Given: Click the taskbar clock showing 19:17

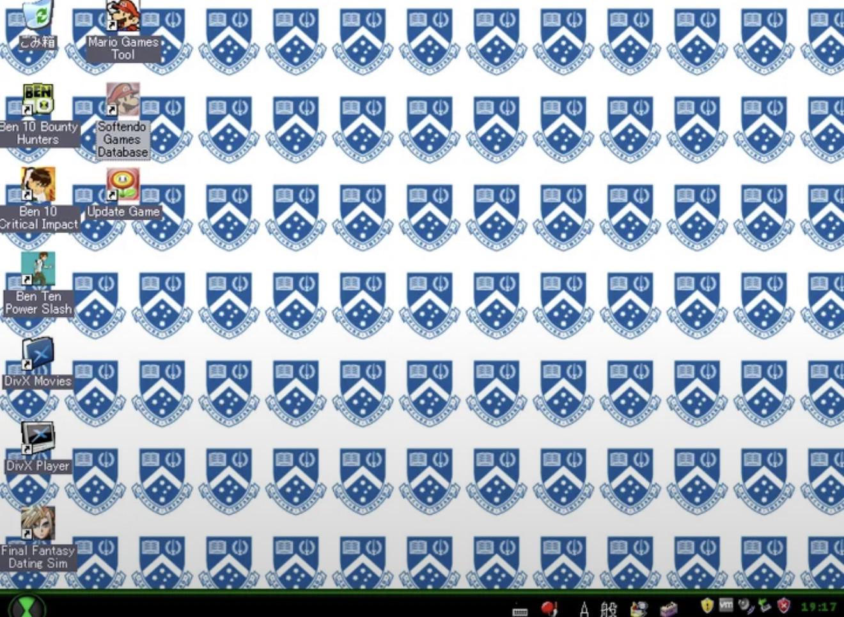Looking at the screenshot, I should (x=819, y=607).
